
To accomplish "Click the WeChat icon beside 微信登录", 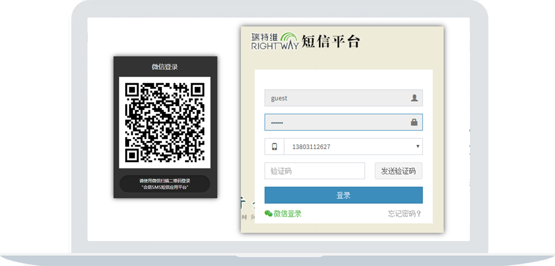I will (268, 213).
